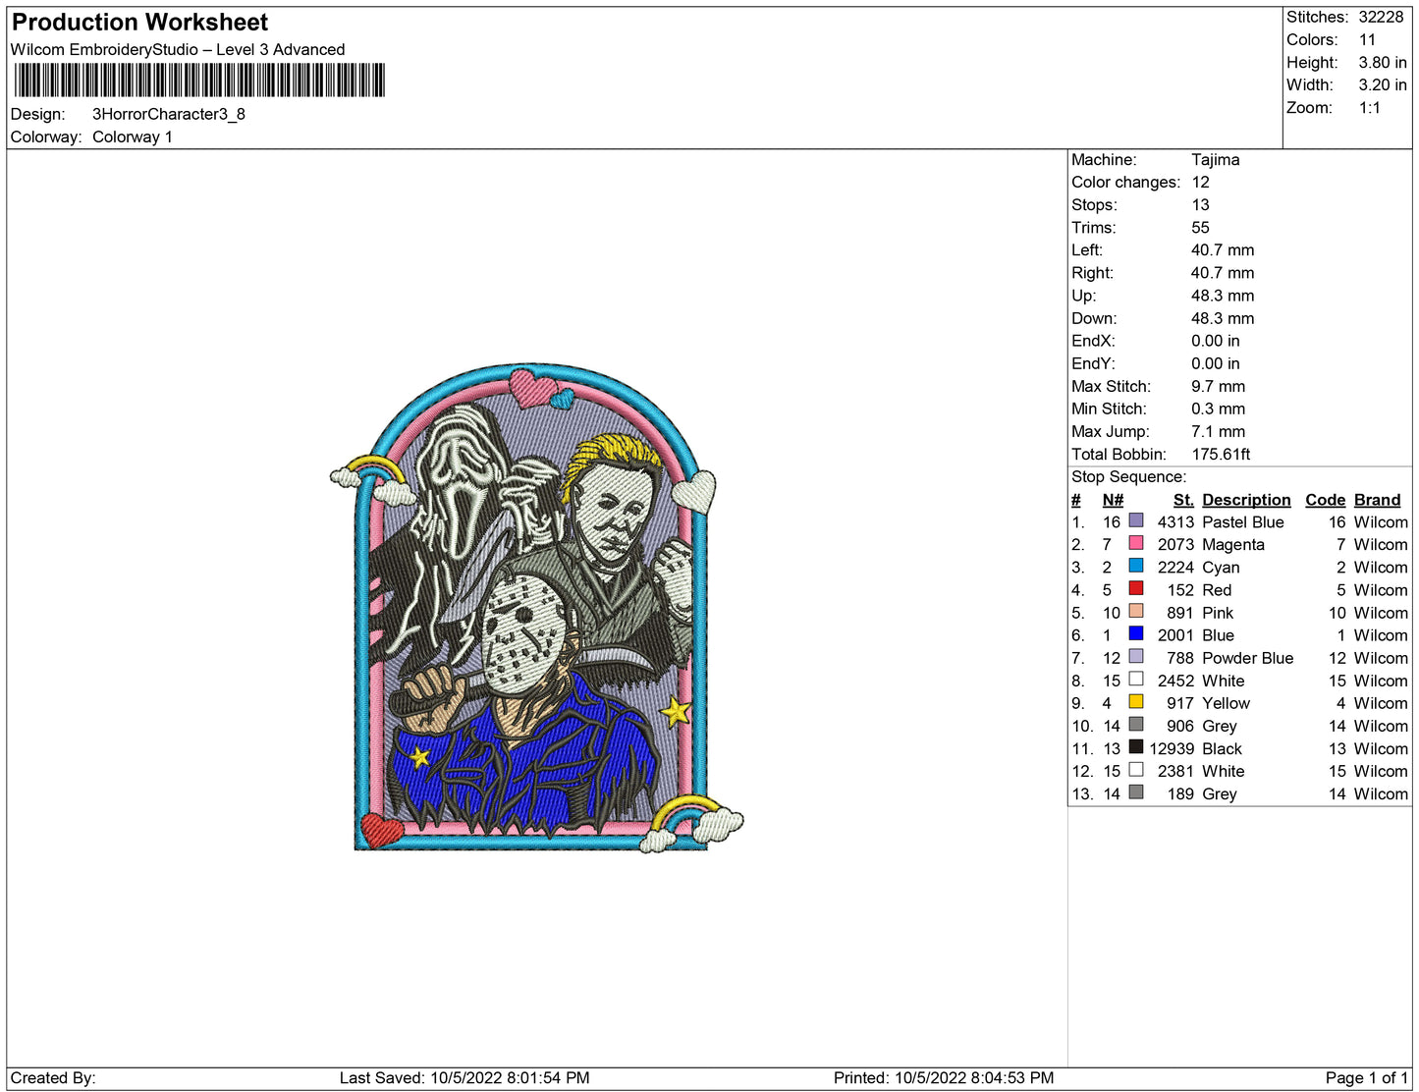This screenshot has height=1092, width=1419.
Task: Click the EndX value "0.00 in"
Action: [1216, 340]
